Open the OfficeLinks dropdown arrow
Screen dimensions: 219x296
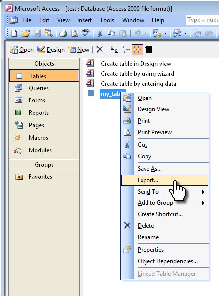pyautogui.click(x=166, y=34)
